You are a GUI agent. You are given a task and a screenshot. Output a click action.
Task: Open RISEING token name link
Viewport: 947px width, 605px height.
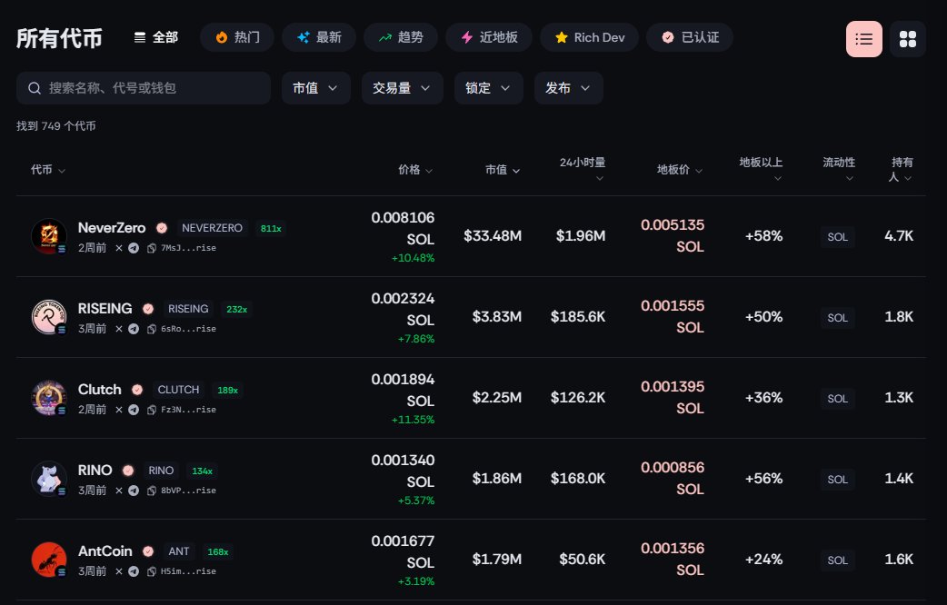pos(105,309)
